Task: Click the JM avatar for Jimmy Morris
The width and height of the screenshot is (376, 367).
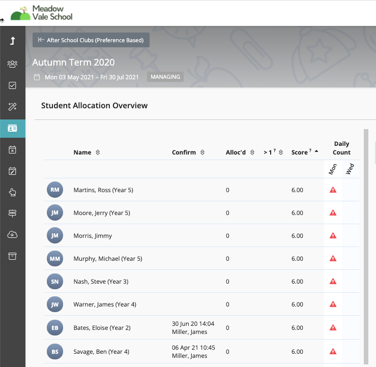Action: point(55,235)
